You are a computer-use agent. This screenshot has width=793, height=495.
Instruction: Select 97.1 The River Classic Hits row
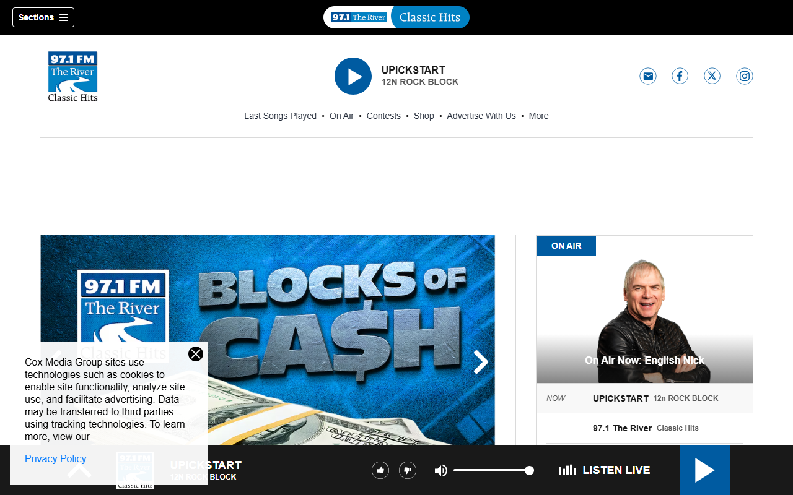(x=644, y=428)
